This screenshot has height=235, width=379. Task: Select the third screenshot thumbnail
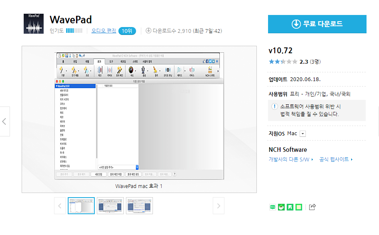(x=139, y=206)
